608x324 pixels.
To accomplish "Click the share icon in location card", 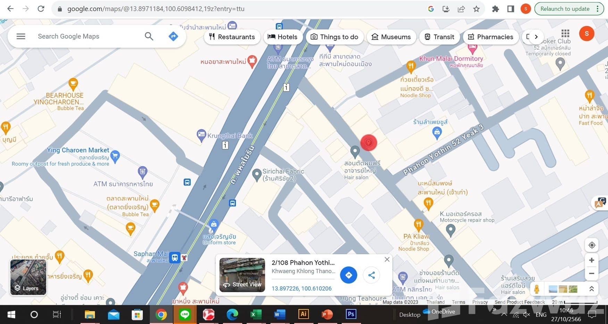I will [x=371, y=275].
